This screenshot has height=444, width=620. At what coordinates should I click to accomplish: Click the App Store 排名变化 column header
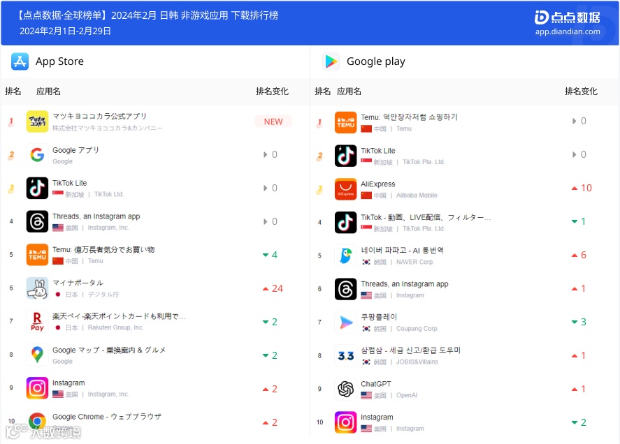(x=272, y=91)
